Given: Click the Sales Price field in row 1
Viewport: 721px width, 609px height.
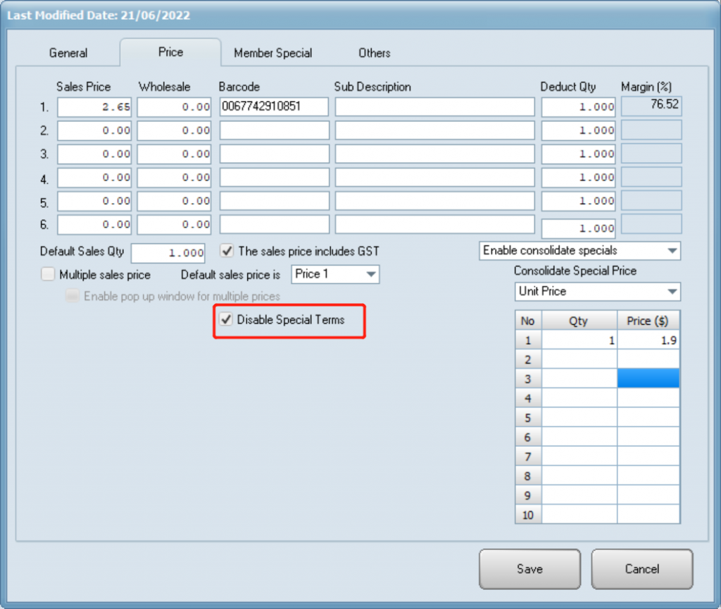Looking at the screenshot, I should (94, 107).
